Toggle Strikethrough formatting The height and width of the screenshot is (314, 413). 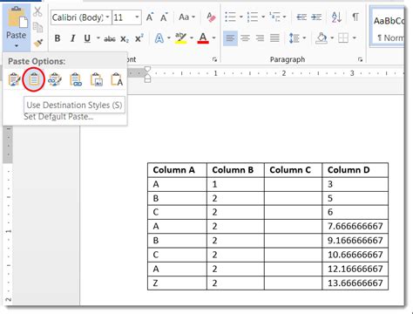tap(110, 38)
